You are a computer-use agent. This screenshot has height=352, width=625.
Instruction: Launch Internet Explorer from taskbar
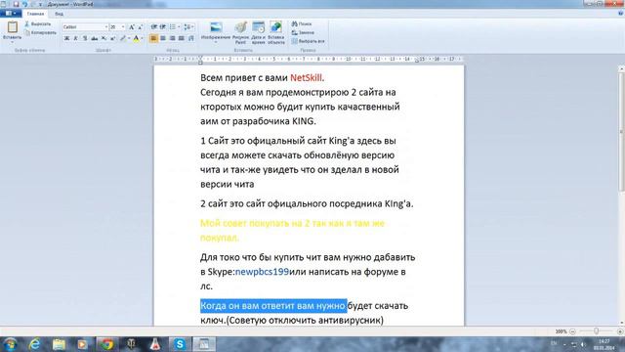[35, 344]
